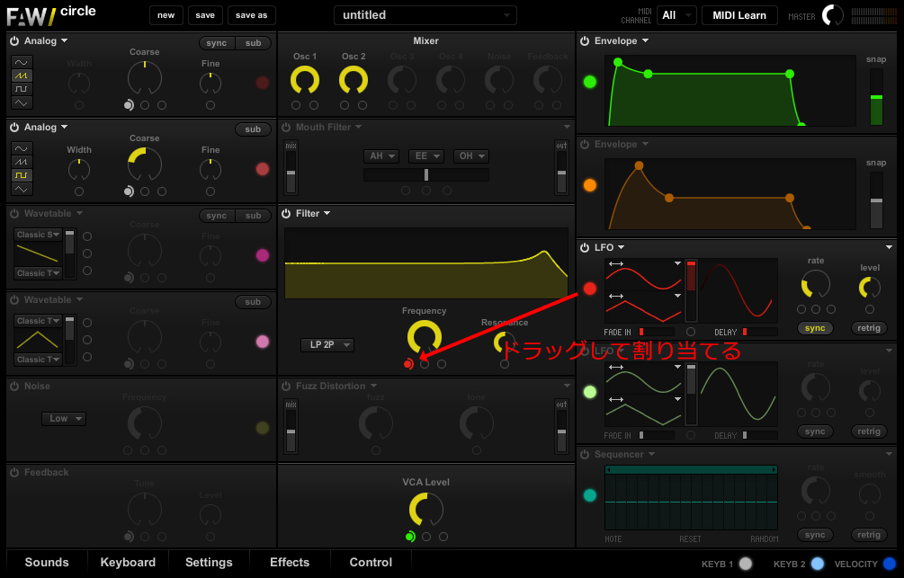The image size is (904, 578).
Task: Select sine waveform in first Analog oscillator
Action: [22, 62]
